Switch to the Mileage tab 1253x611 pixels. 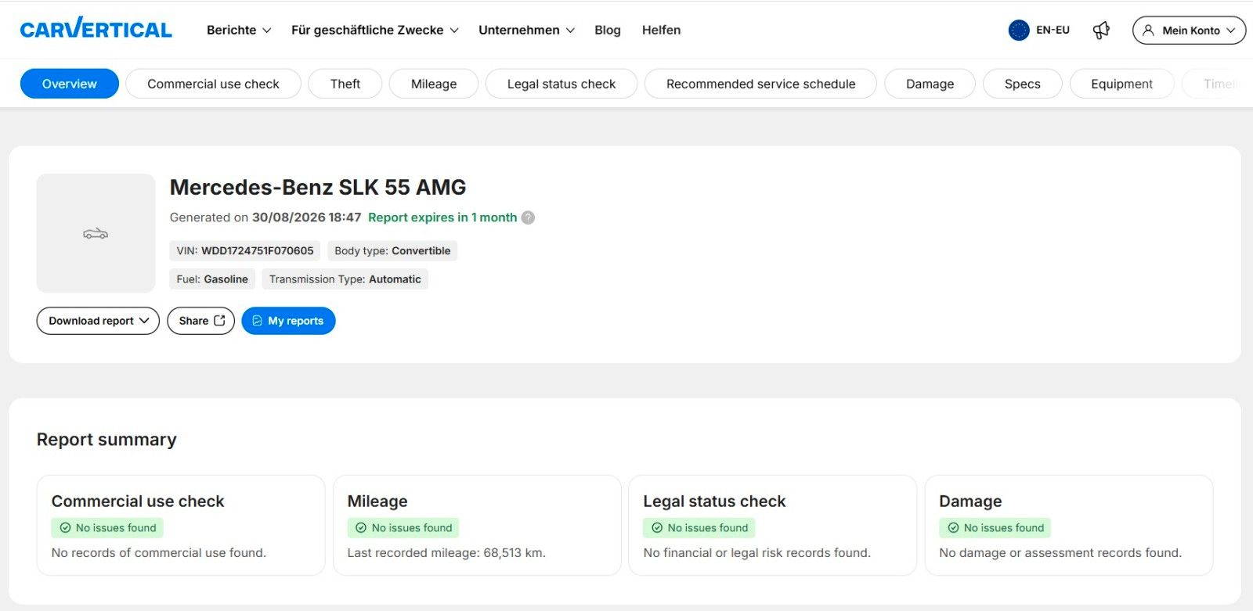[434, 84]
